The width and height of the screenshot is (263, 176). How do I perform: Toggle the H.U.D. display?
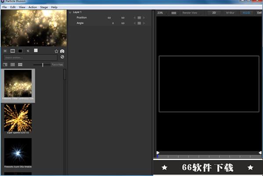[246, 13]
